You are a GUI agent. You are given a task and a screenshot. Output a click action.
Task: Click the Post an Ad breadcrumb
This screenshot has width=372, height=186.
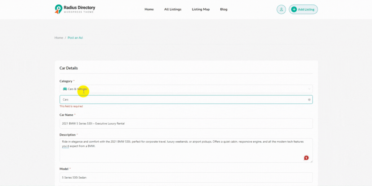[x=75, y=38]
